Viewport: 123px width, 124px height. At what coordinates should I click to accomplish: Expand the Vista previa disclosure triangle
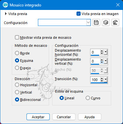[x=6, y=14]
